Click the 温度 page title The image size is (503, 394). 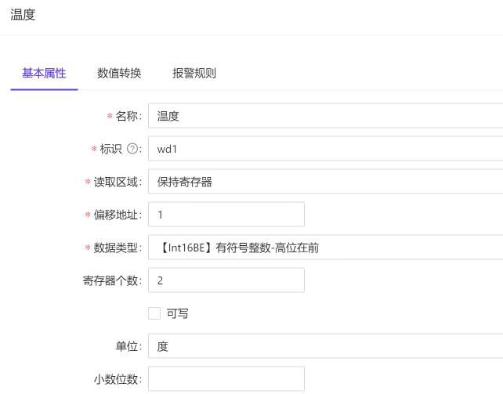point(23,15)
